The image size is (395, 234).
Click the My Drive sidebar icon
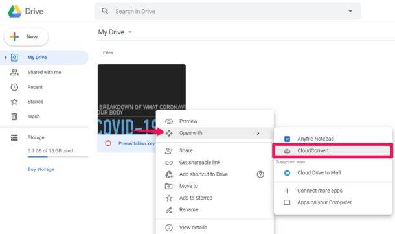coord(14,58)
